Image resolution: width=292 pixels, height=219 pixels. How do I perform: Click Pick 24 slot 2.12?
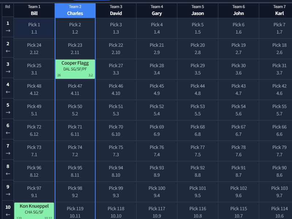(34, 49)
